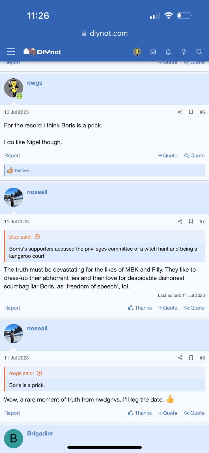209x453 pixels.
Task: Go to DIYnot home logo
Action: coord(42,52)
